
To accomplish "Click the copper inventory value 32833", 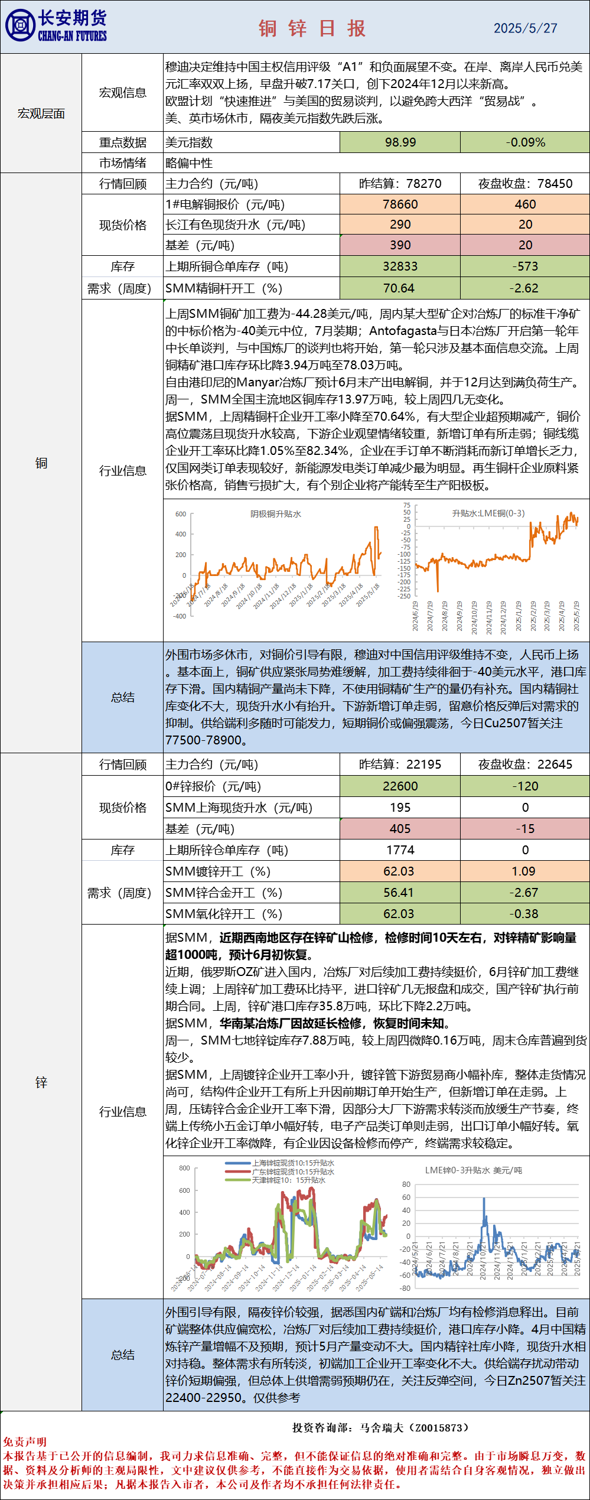I will (400, 266).
